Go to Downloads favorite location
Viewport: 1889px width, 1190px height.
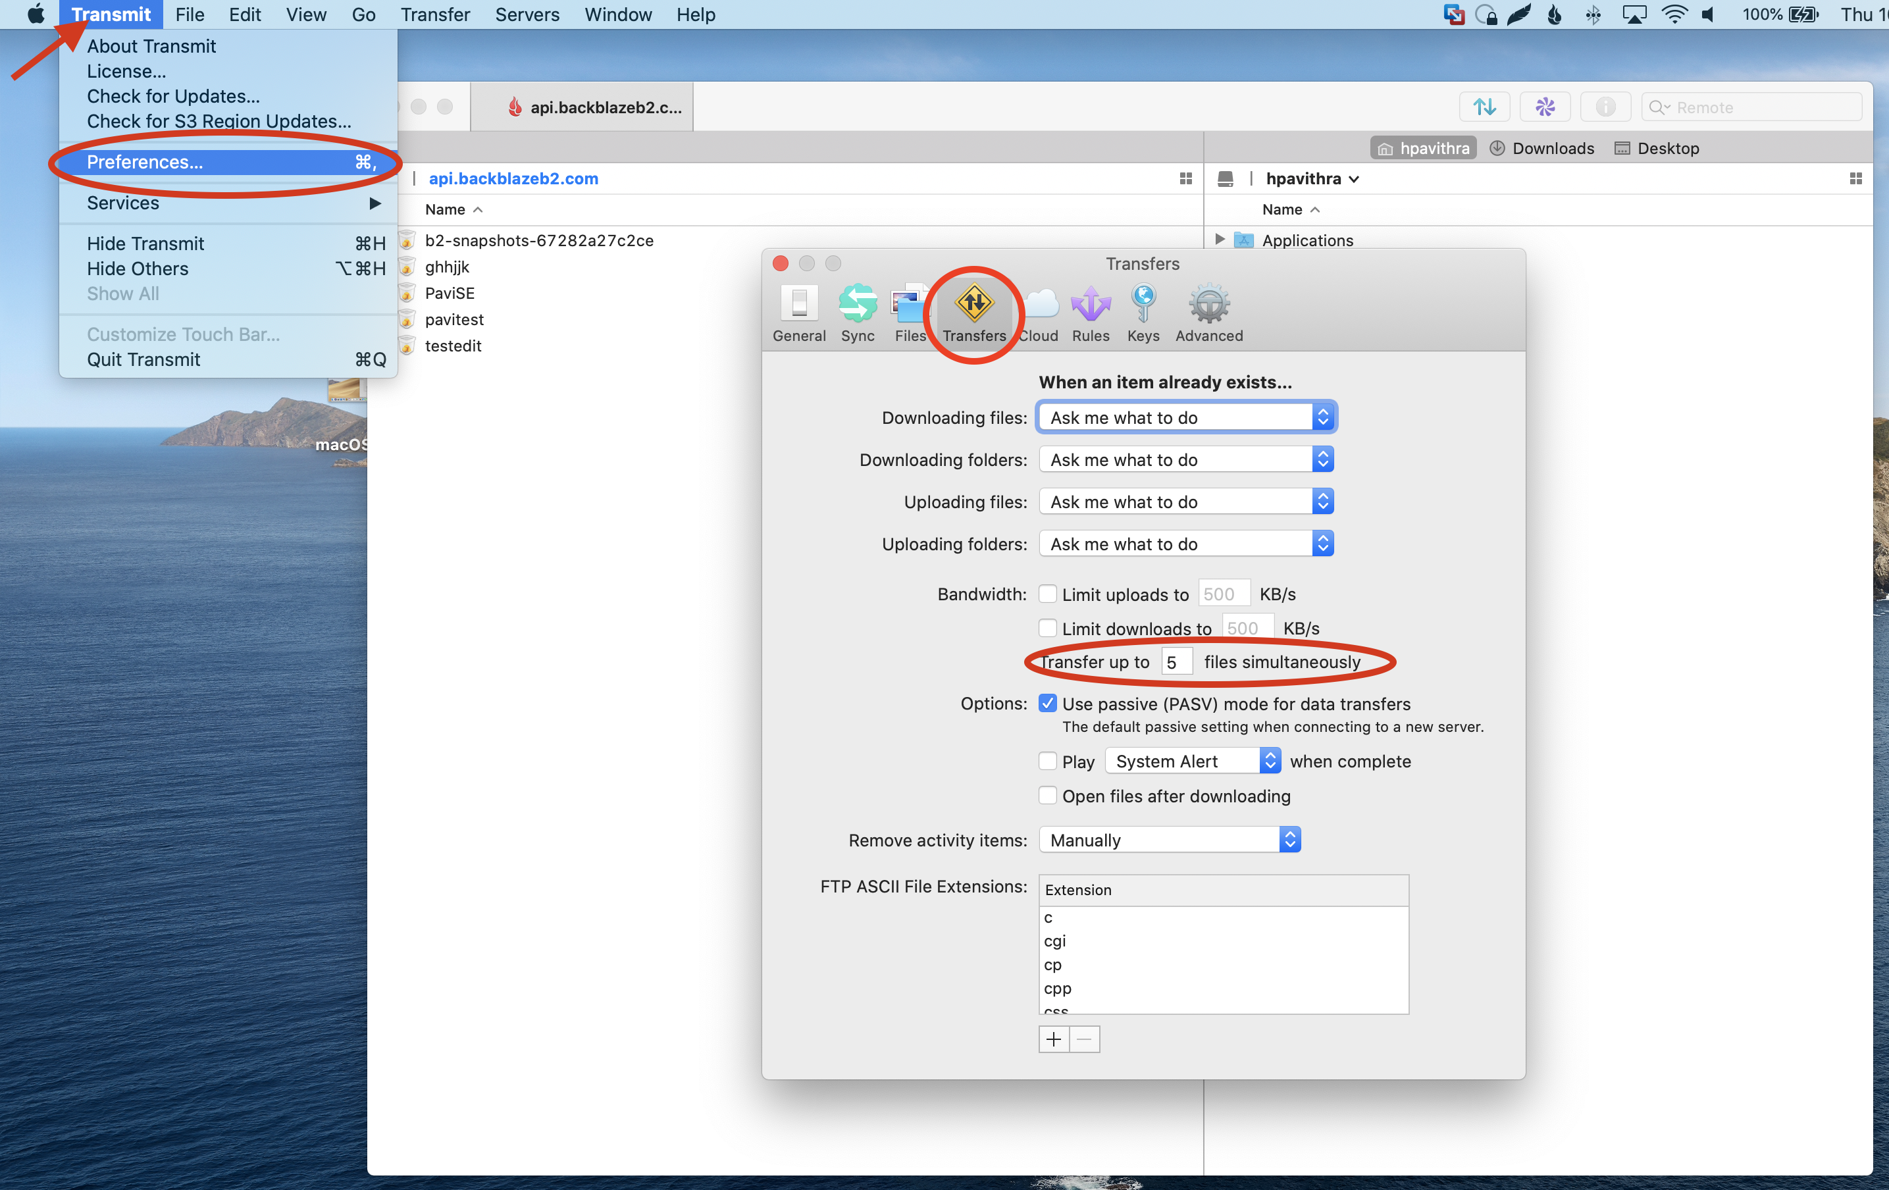tap(1542, 148)
